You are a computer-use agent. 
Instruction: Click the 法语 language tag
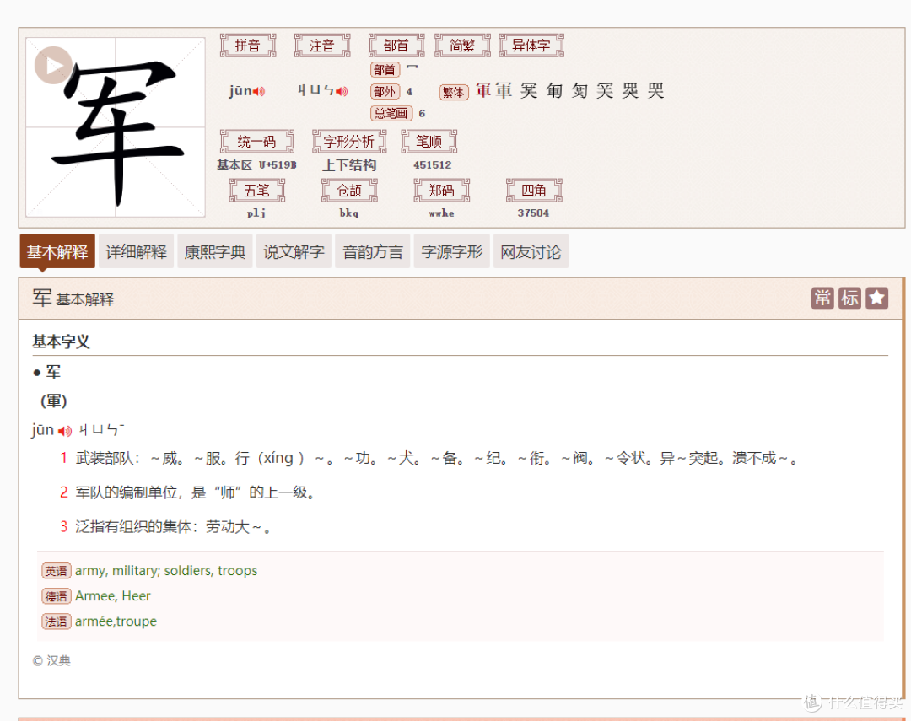57,621
